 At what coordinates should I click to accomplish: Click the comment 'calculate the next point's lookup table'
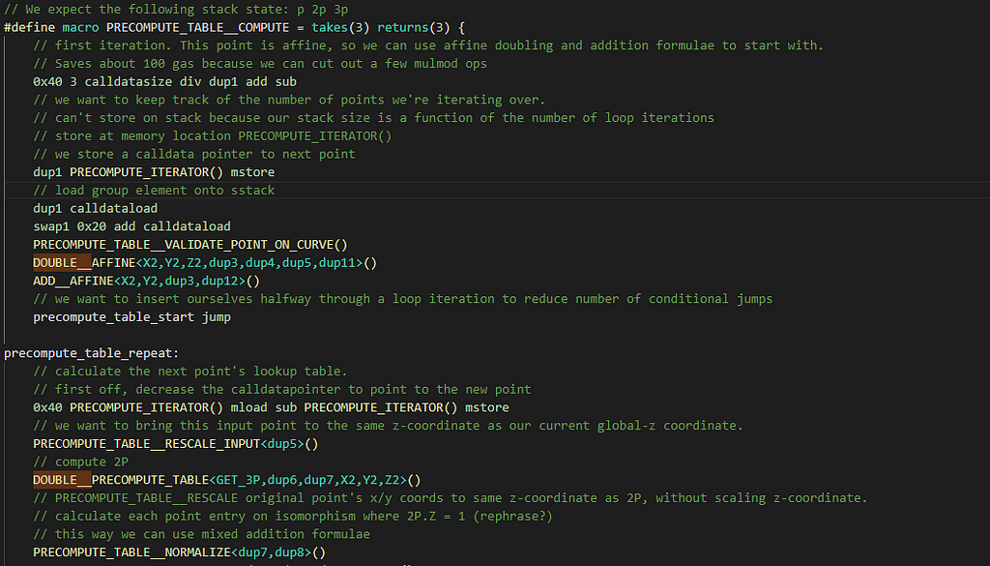pos(190,372)
